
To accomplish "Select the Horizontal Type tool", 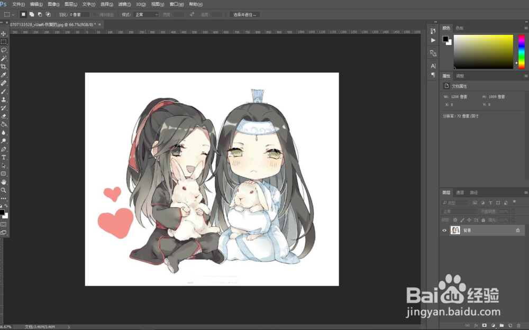I will [4, 157].
